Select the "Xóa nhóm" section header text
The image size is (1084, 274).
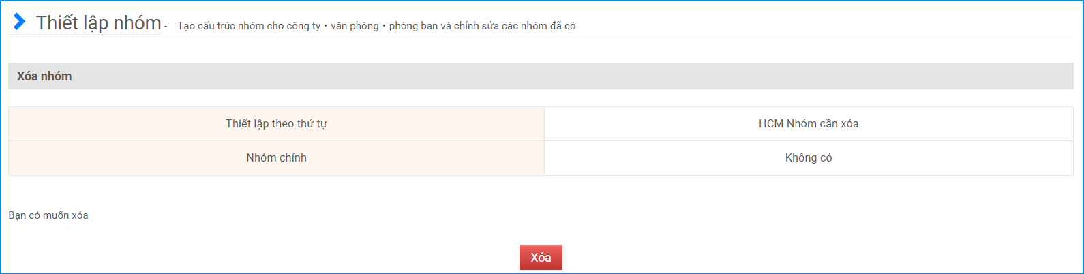coord(44,76)
